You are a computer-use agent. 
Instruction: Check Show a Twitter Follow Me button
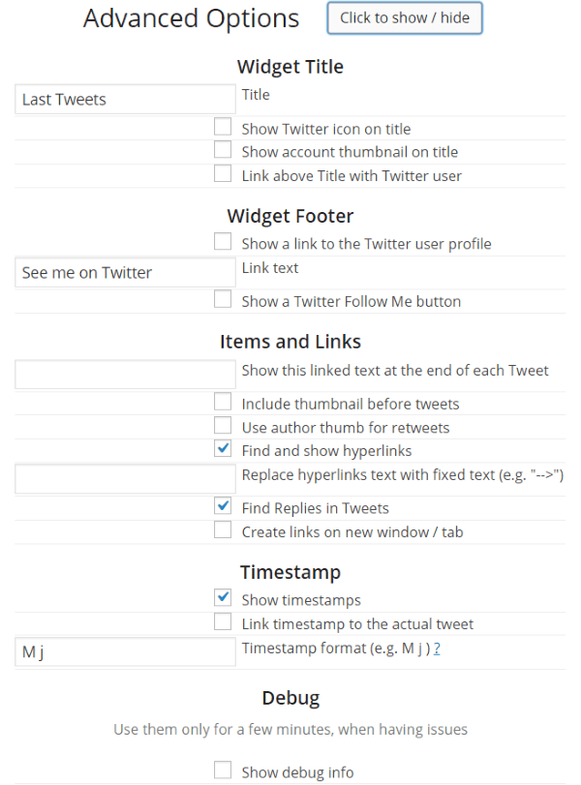pyautogui.click(x=222, y=299)
